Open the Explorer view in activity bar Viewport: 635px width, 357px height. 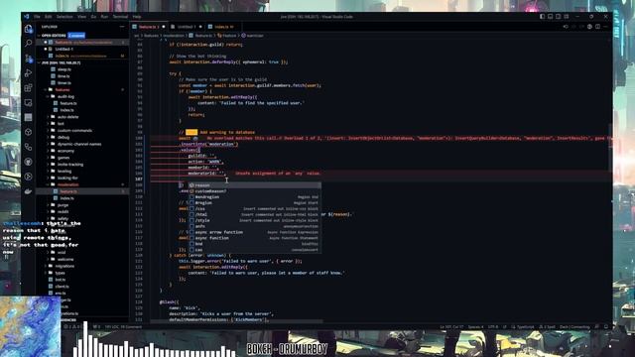28,29
